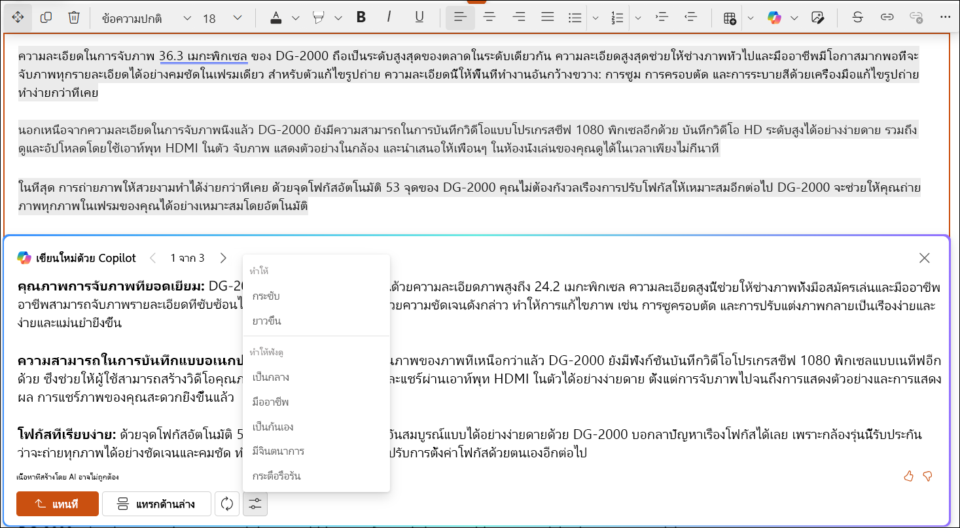
Task: Apply the text highlight color
Action: [319, 18]
